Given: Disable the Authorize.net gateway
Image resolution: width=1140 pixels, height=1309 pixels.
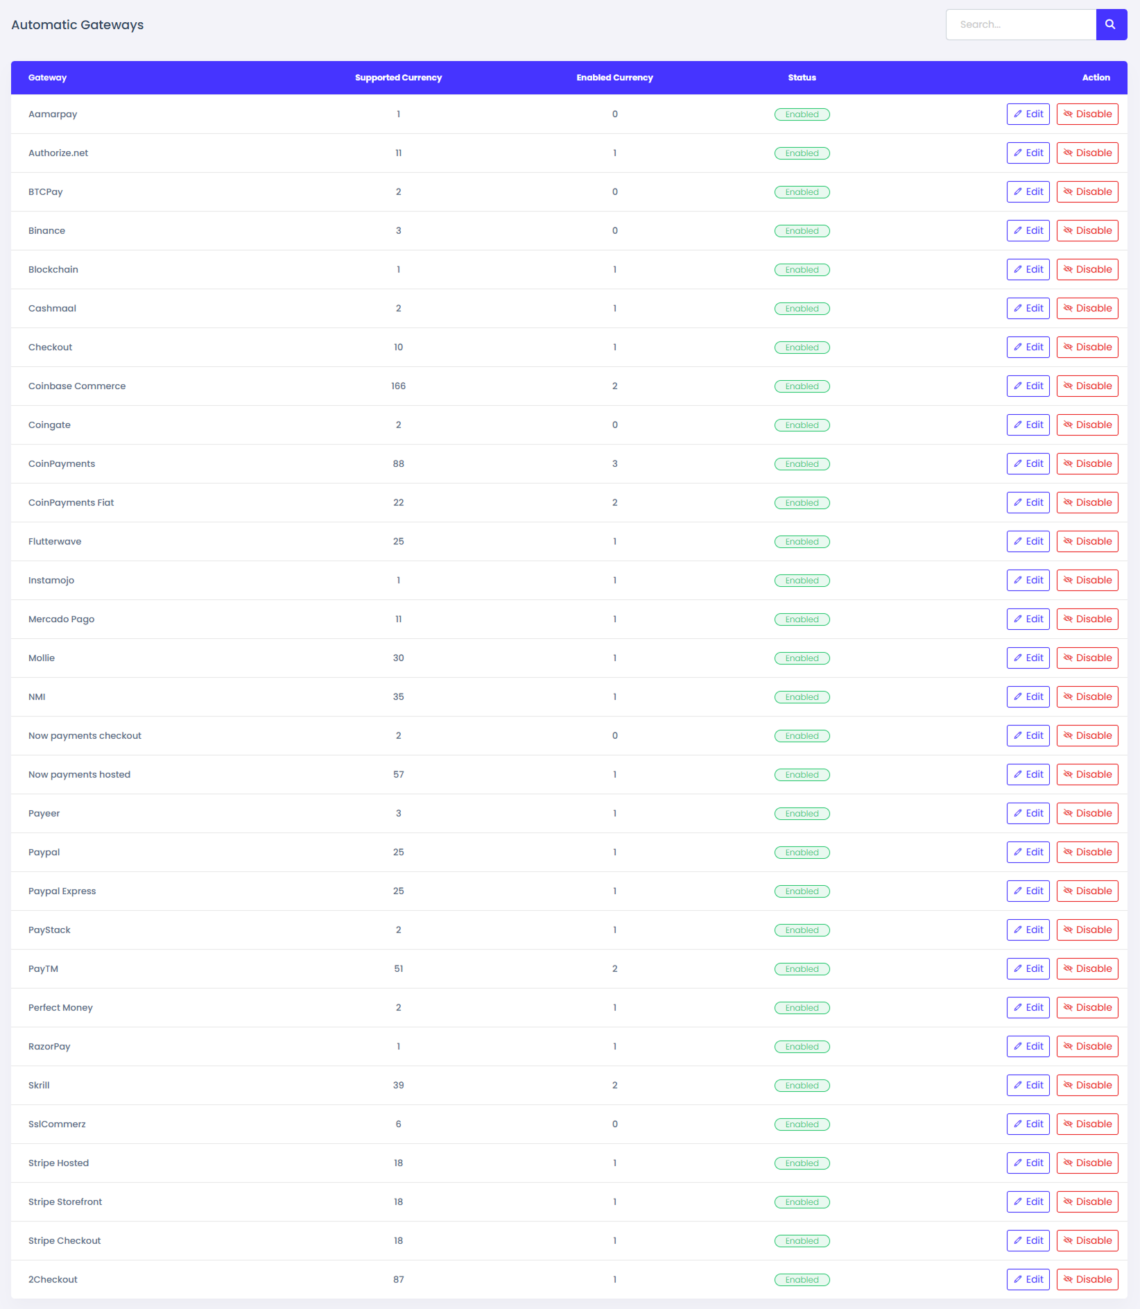Looking at the screenshot, I should 1087,153.
